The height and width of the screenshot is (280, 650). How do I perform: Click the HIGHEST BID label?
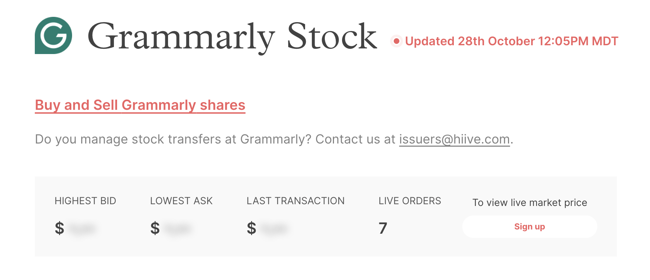tap(85, 201)
